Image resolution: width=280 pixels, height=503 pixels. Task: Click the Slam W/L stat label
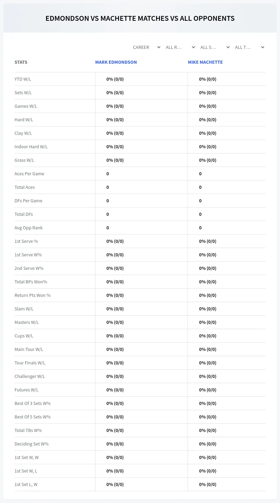[24, 309]
